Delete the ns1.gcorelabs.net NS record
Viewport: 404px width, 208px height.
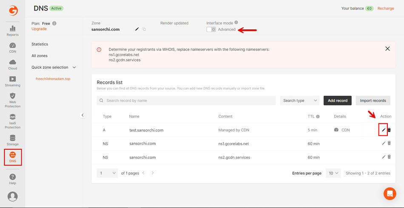[x=389, y=144]
